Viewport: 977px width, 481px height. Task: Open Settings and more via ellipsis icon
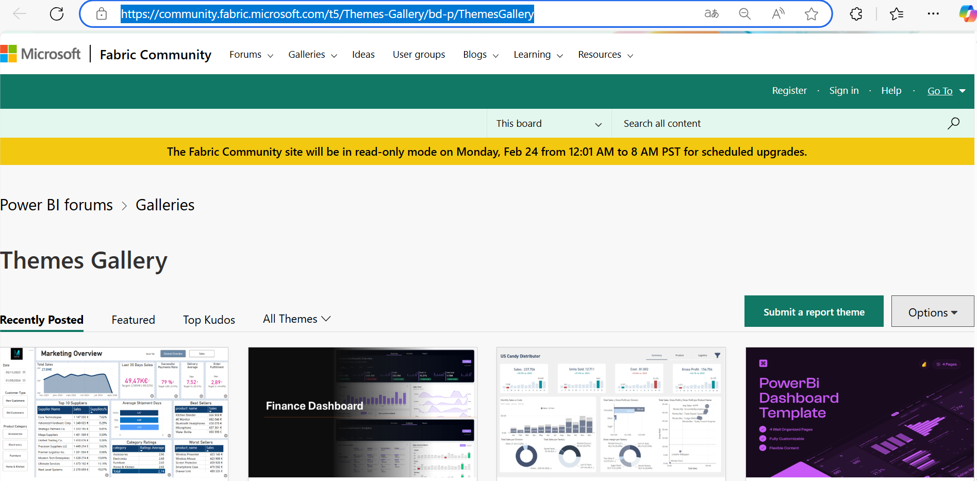[933, 14]
